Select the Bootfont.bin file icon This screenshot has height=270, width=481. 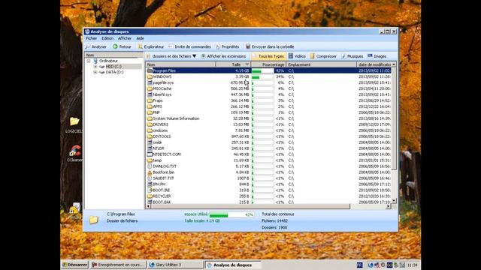point(150,172)
